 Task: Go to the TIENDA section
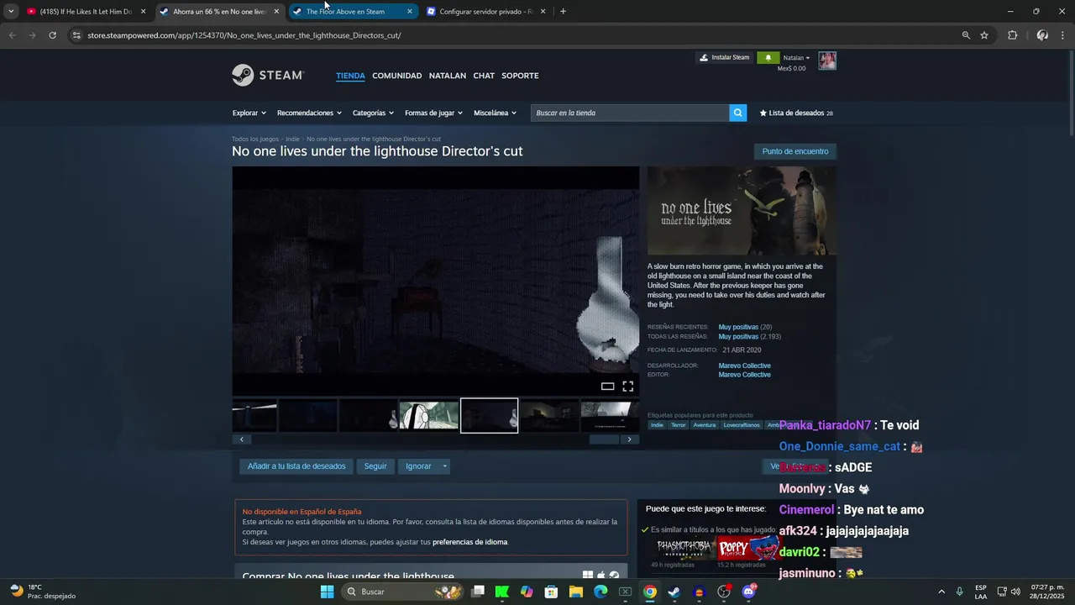[350, 76]
